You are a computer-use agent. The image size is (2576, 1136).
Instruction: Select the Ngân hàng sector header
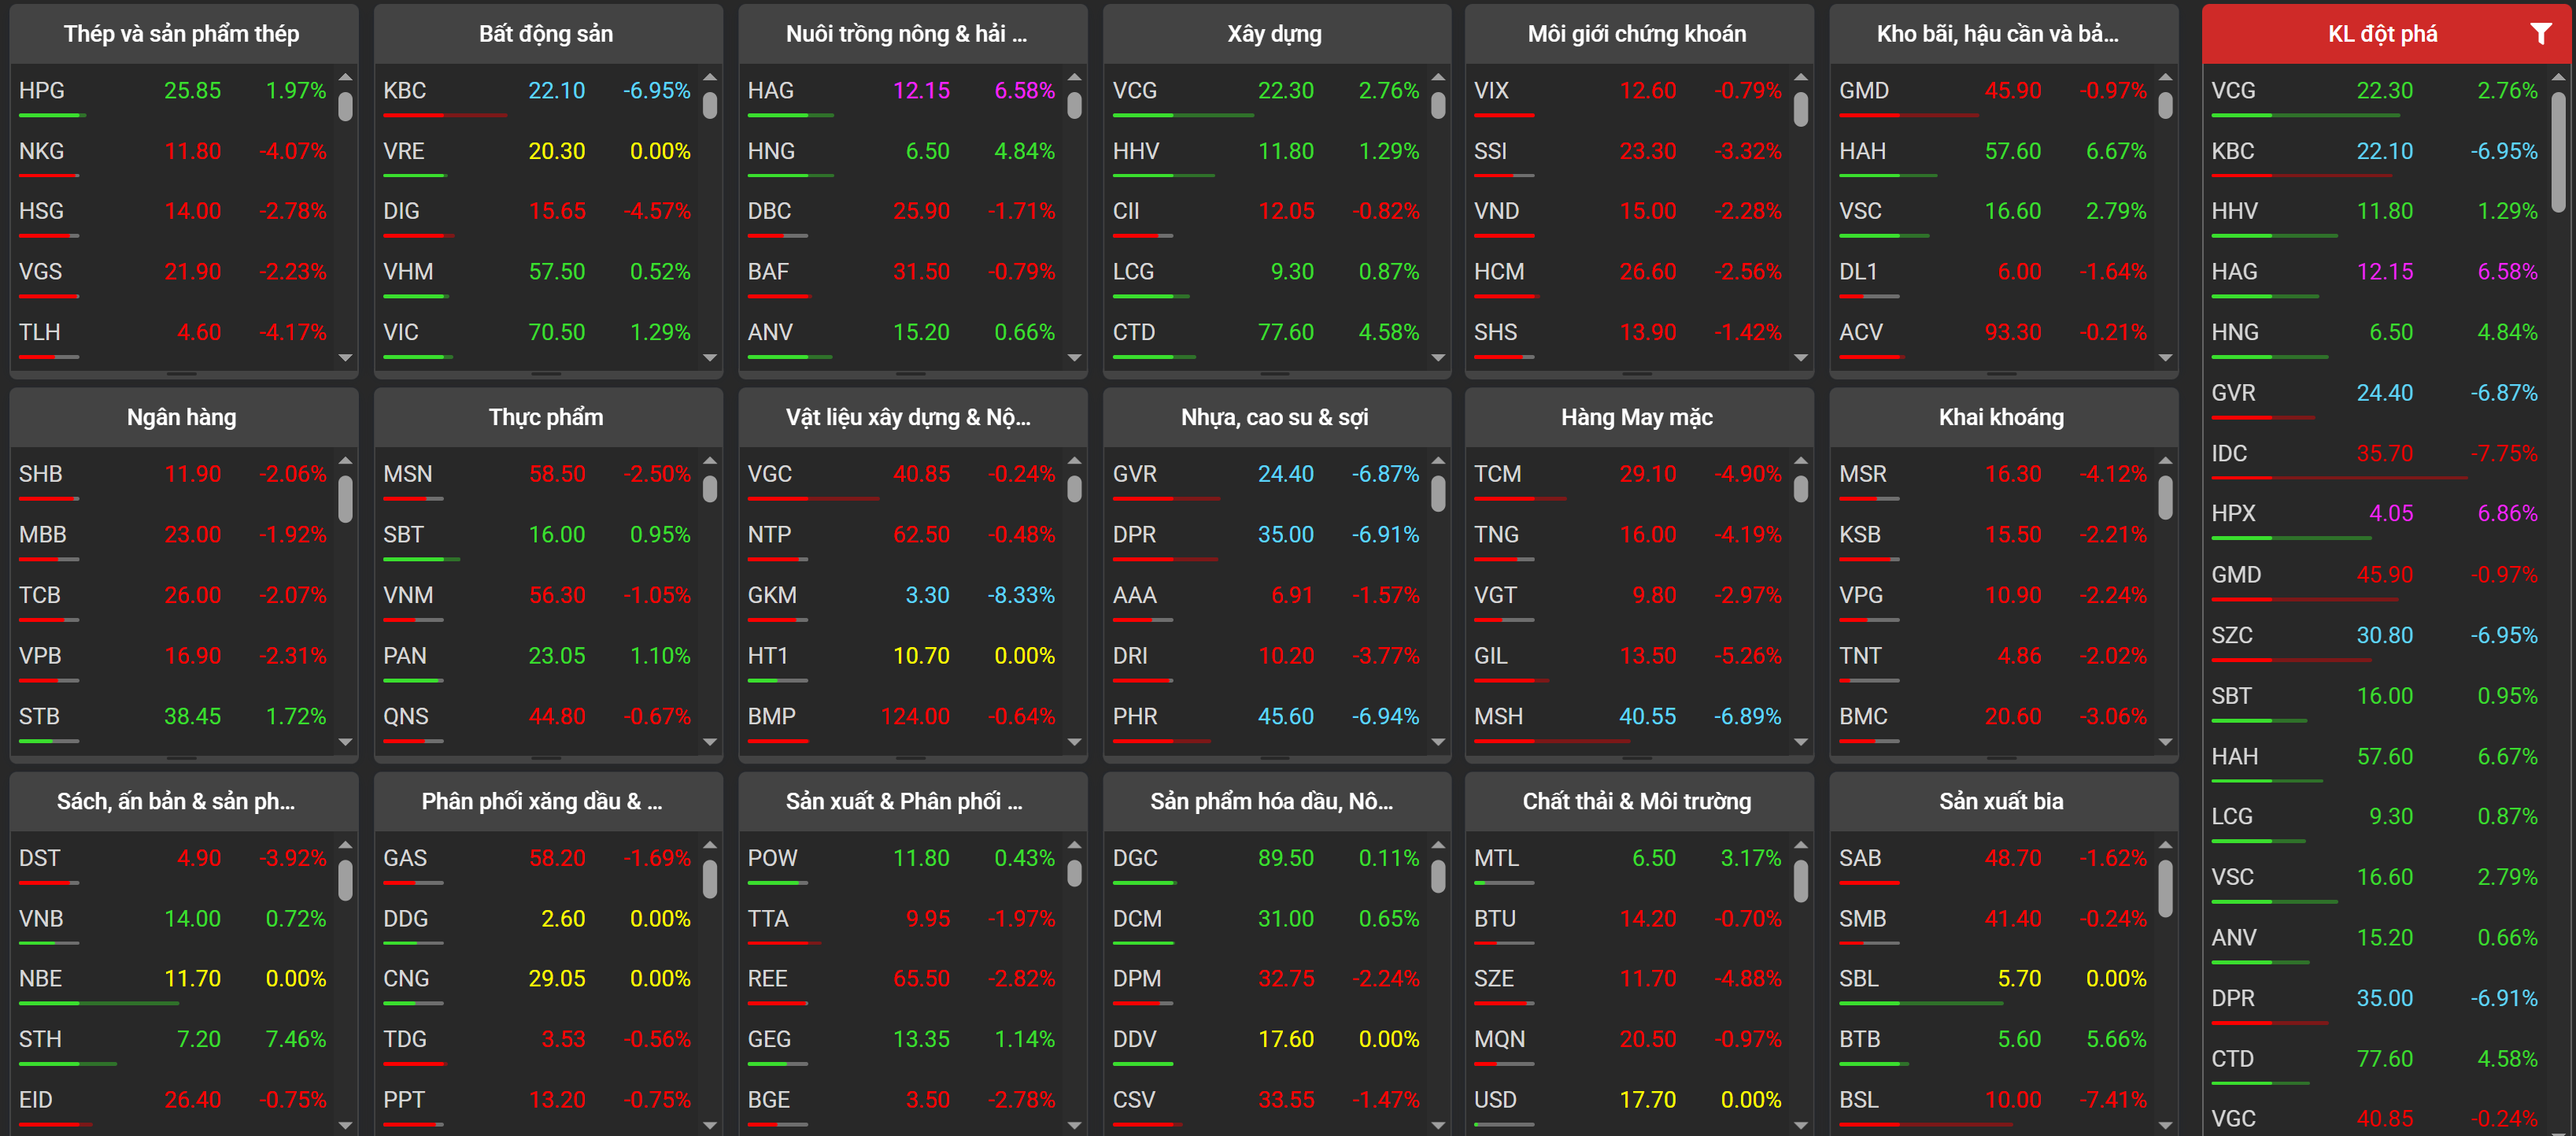coord(181,417)
